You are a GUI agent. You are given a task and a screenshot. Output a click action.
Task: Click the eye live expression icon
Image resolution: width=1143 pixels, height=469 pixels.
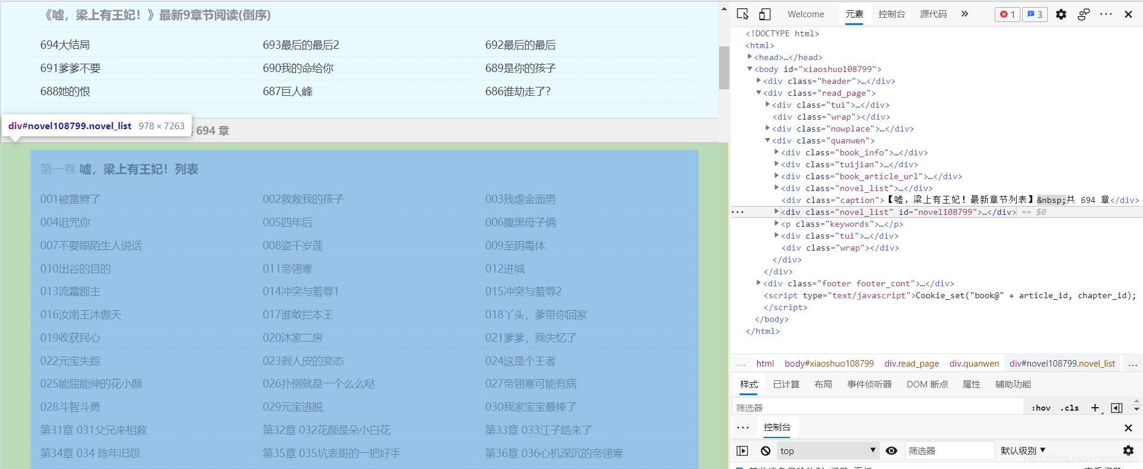point(891,451)
